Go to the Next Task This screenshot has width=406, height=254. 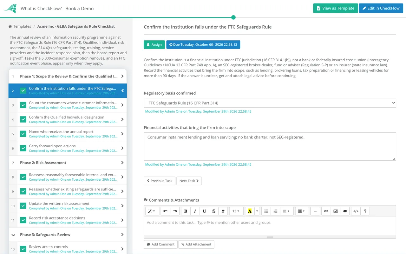point(189,181)
